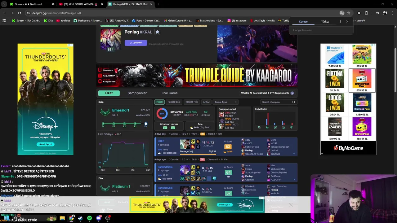Click the bot lane role icon

pos(283,127)
